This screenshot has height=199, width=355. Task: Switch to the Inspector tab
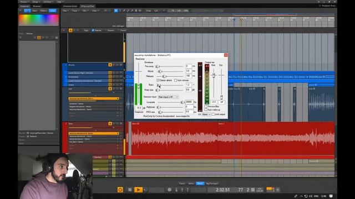click(x=24, y=6)
